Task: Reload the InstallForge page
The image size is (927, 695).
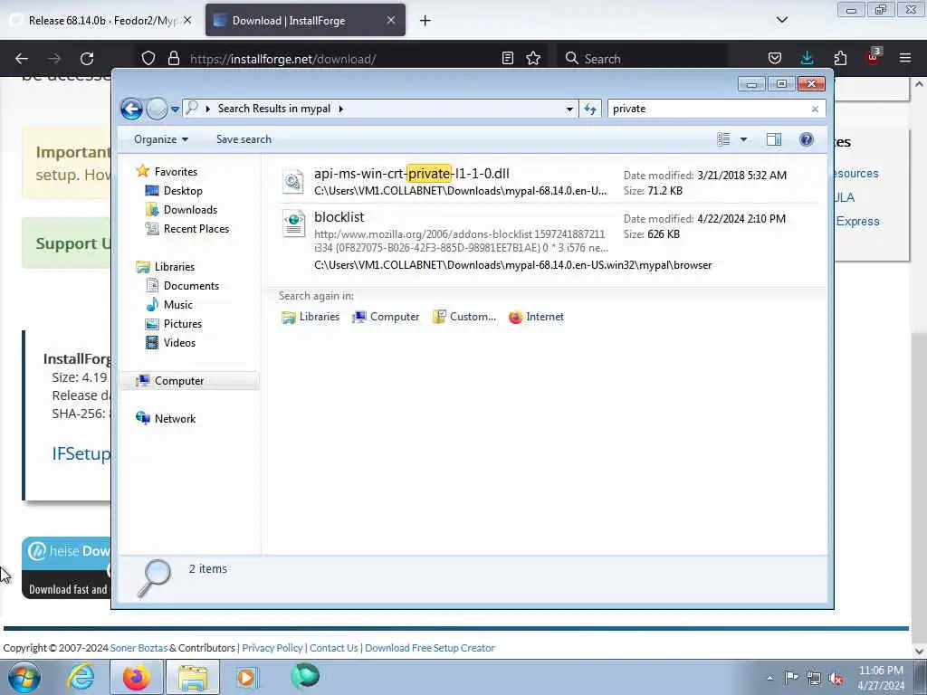Action: point(87,59)
